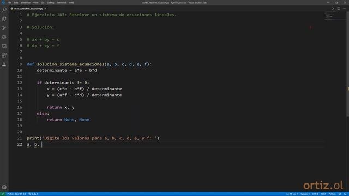This screenshot has height=196, width=349.
Task: Click the '# Solución:' comment
Action: pyautogui.click(x=40, y=27)
